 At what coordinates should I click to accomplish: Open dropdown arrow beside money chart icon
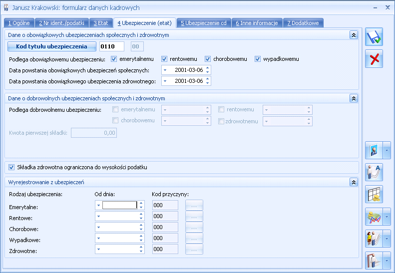pyautogui.click(x=387, y=217)
